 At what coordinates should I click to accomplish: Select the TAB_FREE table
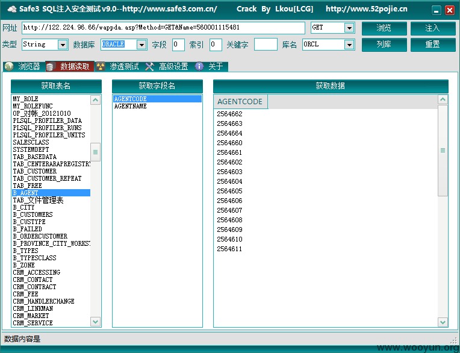click(51, 186)
